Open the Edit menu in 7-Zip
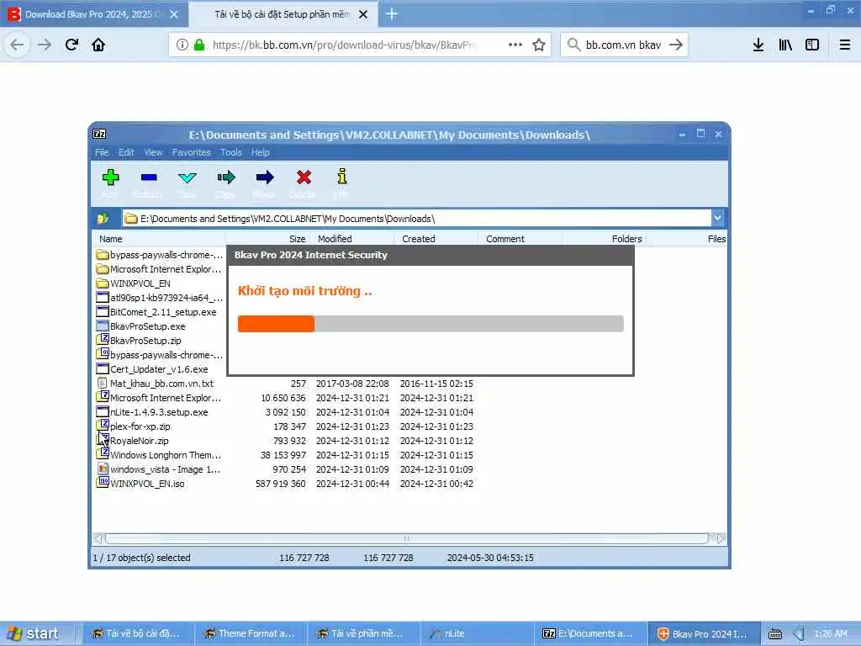This screenshot has height=646, width=861. [x=126, y=152]
